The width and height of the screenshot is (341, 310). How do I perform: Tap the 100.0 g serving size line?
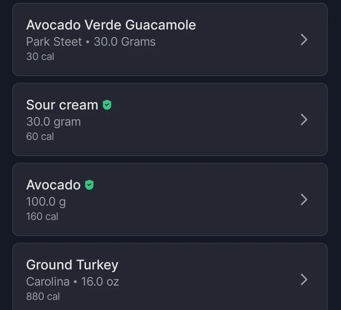(46, 202)
